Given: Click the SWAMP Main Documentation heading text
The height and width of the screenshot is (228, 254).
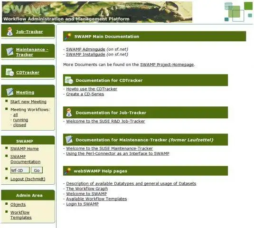Looking at the screenshot, I should point(107,37).
